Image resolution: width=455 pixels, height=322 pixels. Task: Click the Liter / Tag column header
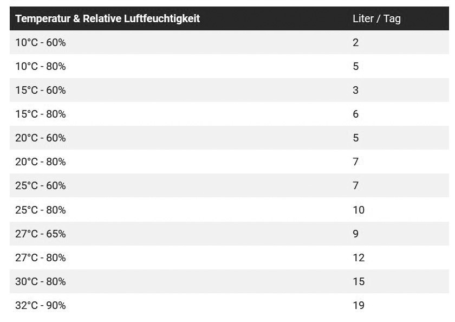point(376,18)
